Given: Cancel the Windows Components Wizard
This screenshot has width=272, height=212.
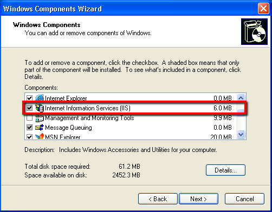Looking at the screenshot, I should pos(244,199).
